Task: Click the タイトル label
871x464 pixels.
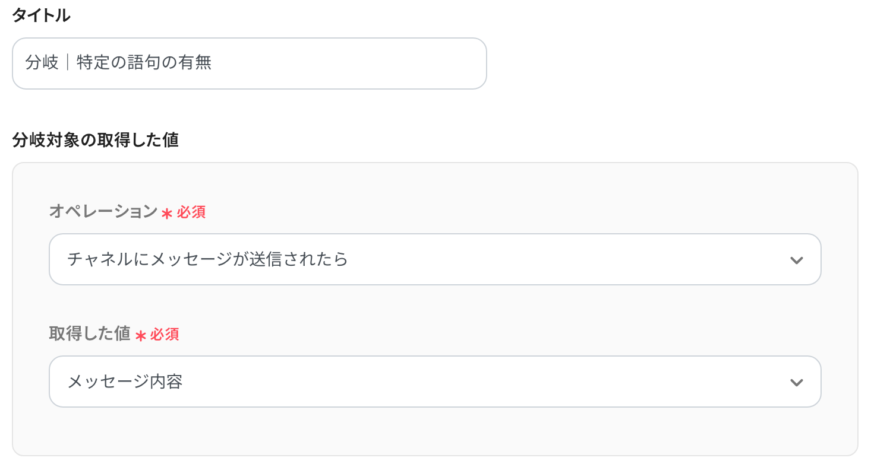Action: pos(41,16)
